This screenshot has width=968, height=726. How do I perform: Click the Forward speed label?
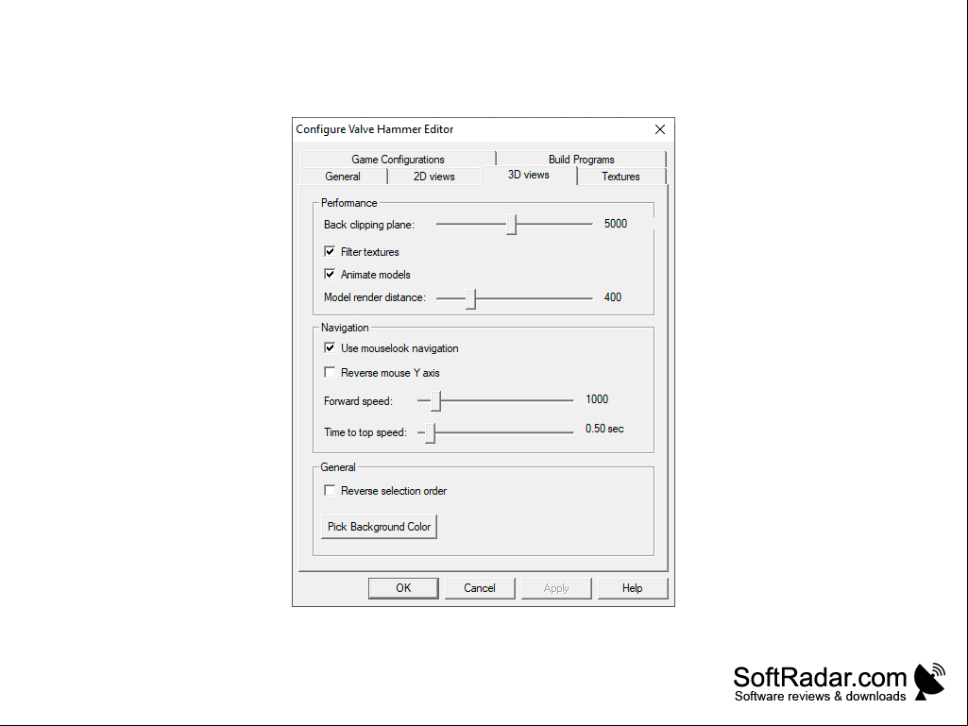point(358,401)
